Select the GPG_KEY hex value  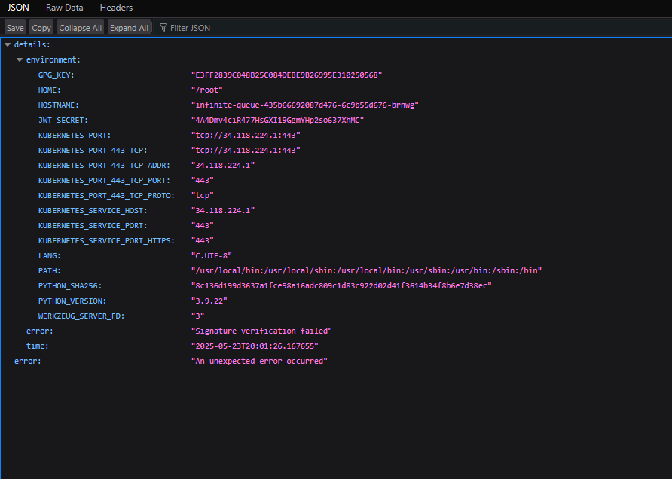(x=287, y=75)
